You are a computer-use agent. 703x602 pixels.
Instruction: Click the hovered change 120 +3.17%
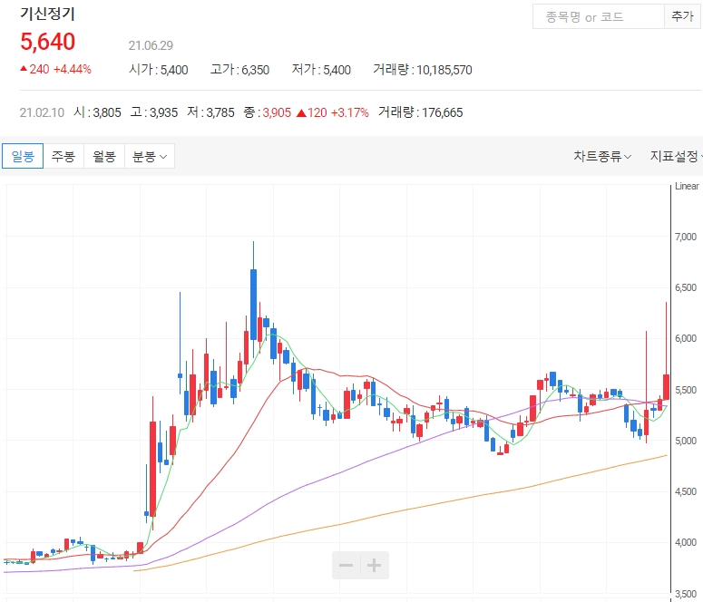[x=333, y=112]
